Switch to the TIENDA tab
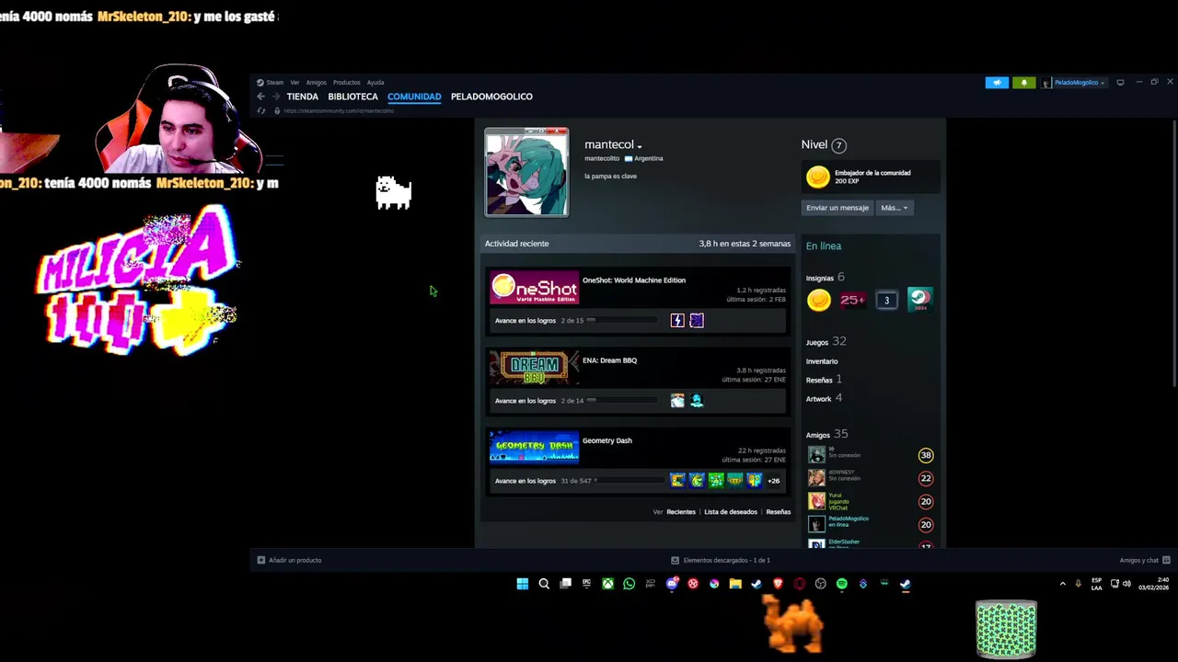Screen dimensions: 1178x662 point(302,97)
